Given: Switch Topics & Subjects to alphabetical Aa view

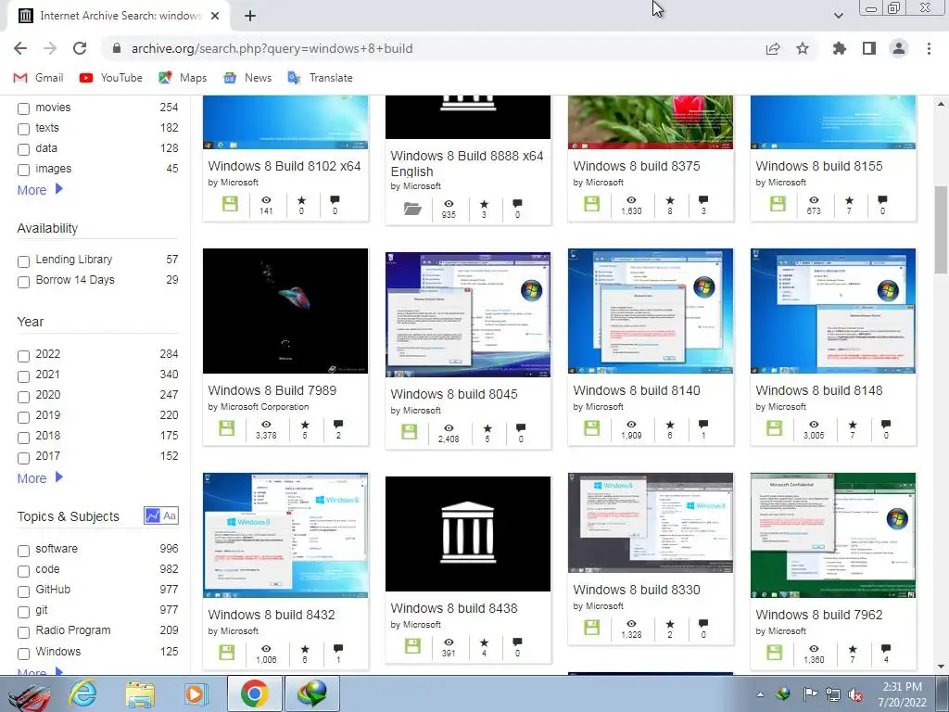Looking at the screenshot, I should pos(171,515).
